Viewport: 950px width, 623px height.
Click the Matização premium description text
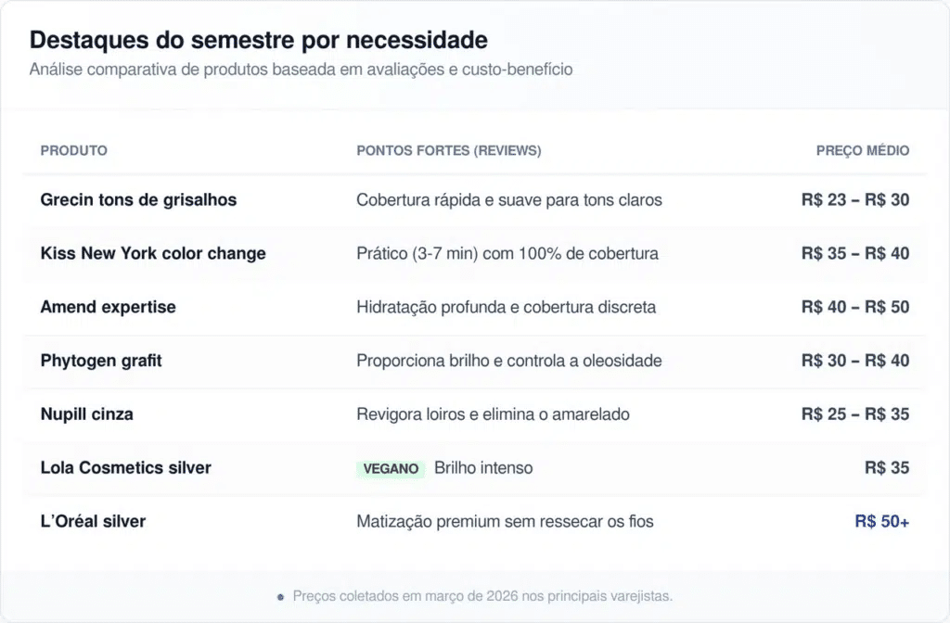click(x=505, y=522)
